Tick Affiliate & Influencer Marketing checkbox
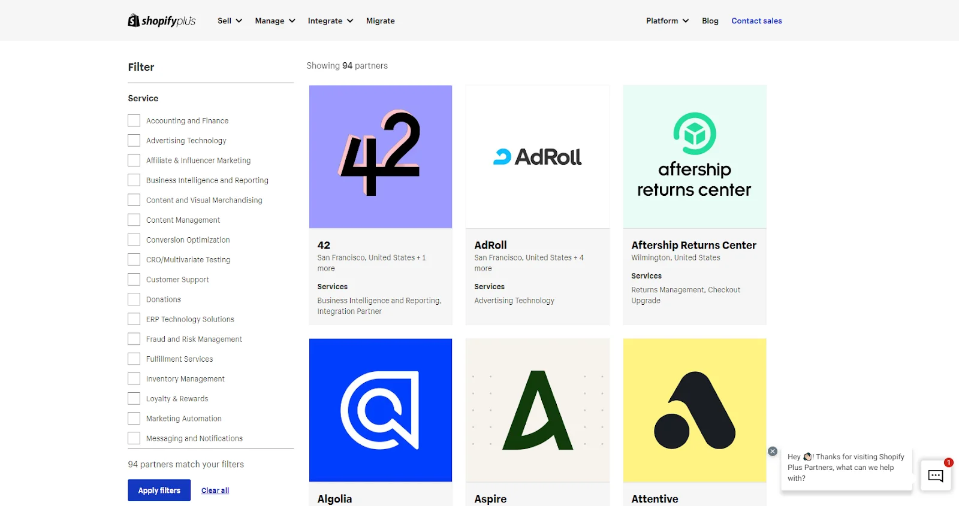This screenshot has width=959, height=506. [x=134, y=160]
